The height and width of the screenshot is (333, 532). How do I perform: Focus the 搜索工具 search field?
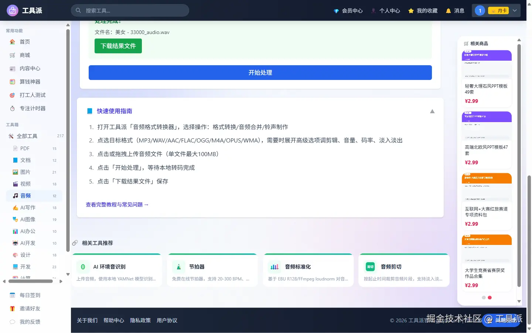tap(130, 10)
